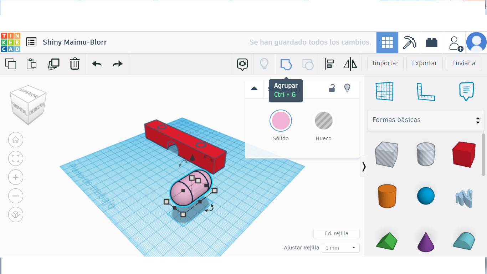Click the Importar button
The image size is (487, 274).
click(385, 64)
